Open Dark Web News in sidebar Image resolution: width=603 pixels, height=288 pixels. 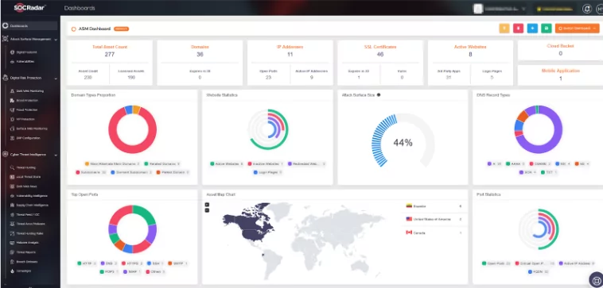tap(24, 186)
